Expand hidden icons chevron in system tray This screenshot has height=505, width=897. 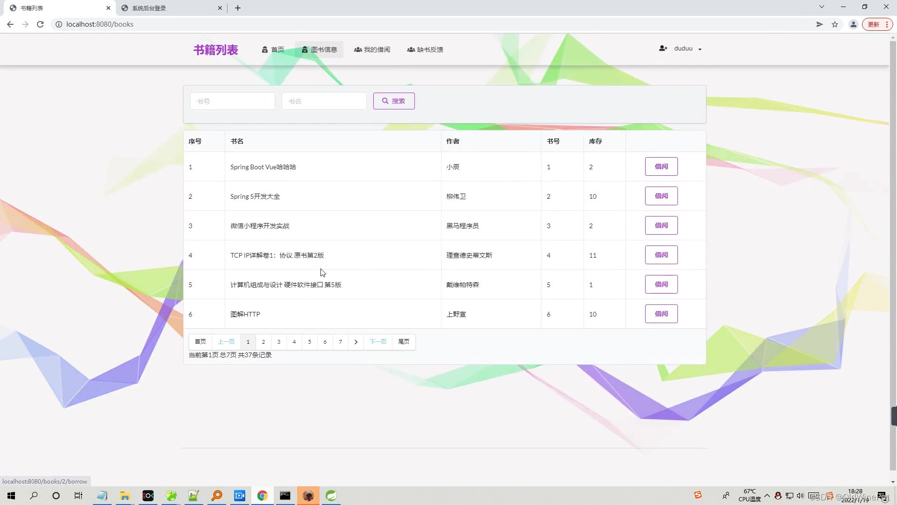(x=768, y=496)
